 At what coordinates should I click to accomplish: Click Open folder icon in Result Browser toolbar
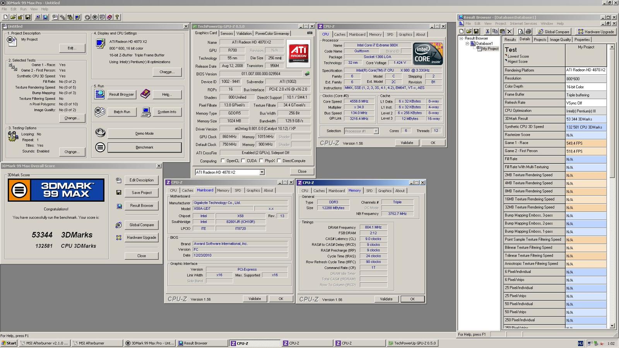pos(469,31)
